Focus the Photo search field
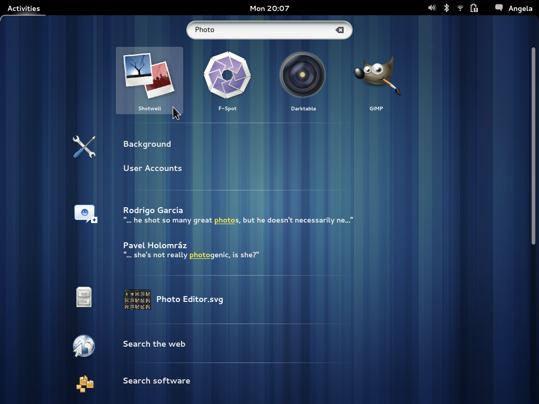The image size is (539, 404). click(269, 30)
